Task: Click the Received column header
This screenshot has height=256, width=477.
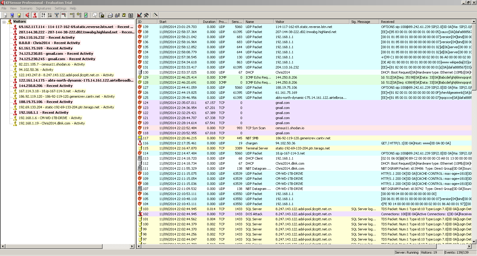Action: [425, 22]
